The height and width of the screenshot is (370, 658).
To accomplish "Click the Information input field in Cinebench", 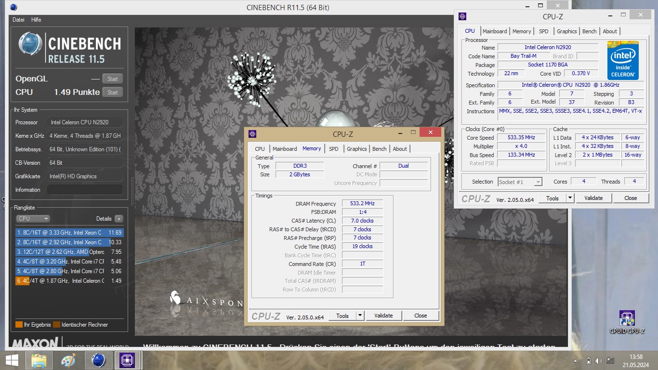I will coord(85,190).
